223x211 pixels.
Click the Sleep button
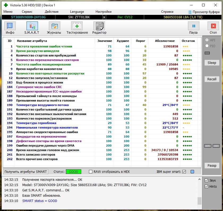click(212, 63)
